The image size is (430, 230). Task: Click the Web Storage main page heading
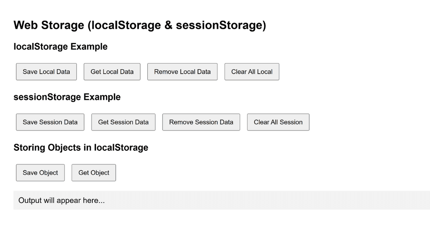point(140,25)
